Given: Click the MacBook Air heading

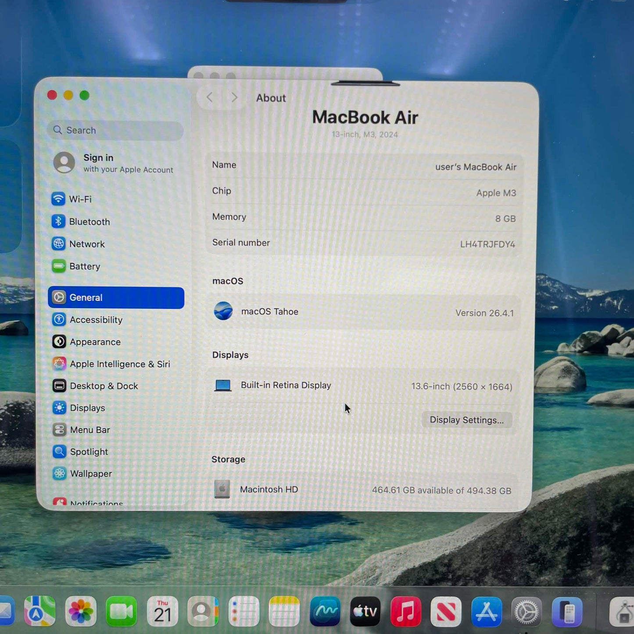Looking at the screenshot, I should (x=365, y=117).
